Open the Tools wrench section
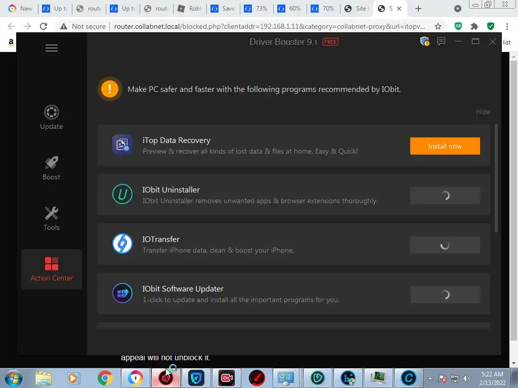This screenshot has width=518, height=388. click(x=51, y=218)
